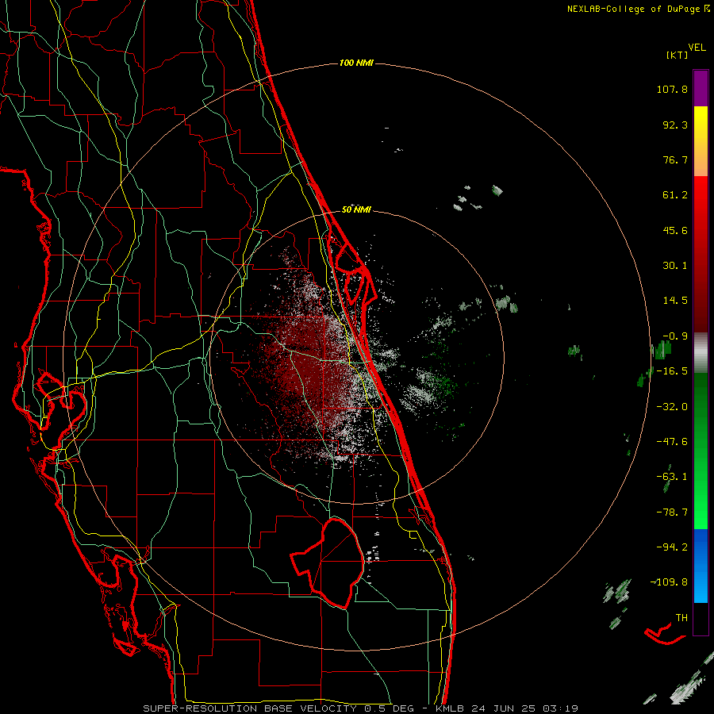Click the TH threshold label
This screenshot has width=714, height=714.
pyautogui.click(x=681, y=618)
